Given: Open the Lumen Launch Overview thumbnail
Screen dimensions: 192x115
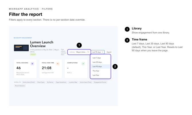Looking at the screenshot, I should point(21,48).
